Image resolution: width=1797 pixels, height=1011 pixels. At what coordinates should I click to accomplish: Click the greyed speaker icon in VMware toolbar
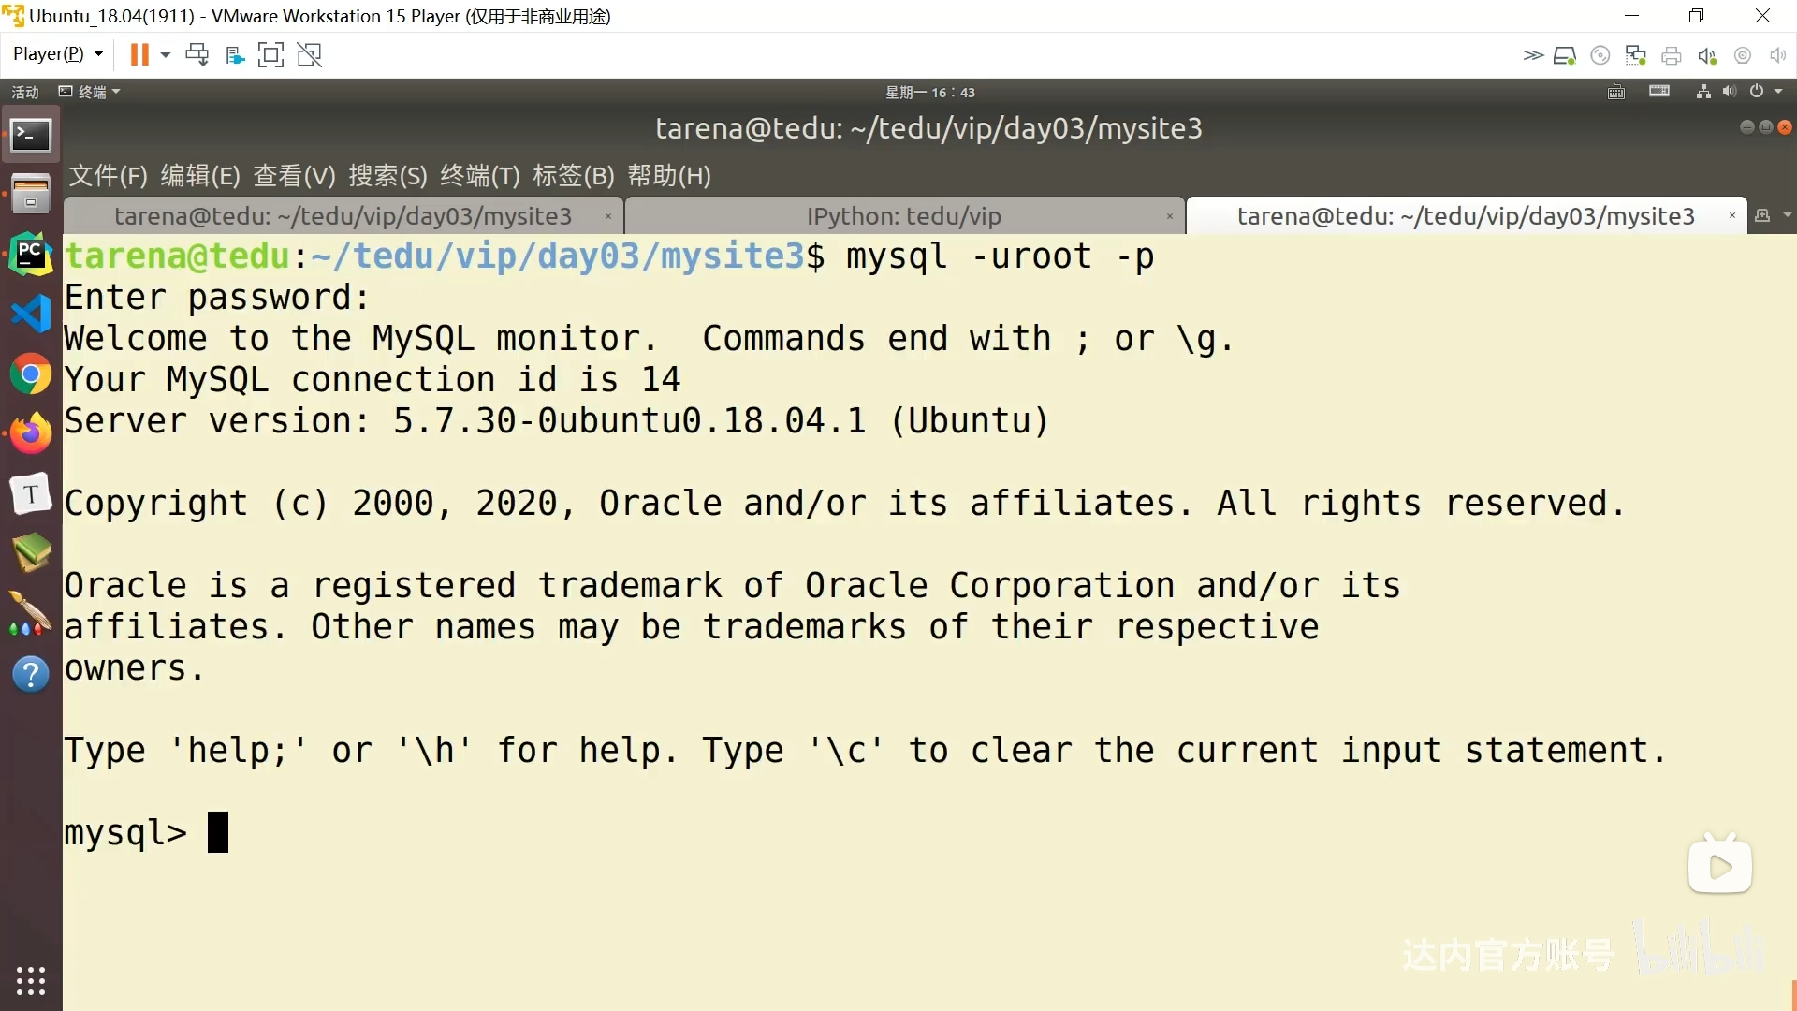coord(1778,56)
